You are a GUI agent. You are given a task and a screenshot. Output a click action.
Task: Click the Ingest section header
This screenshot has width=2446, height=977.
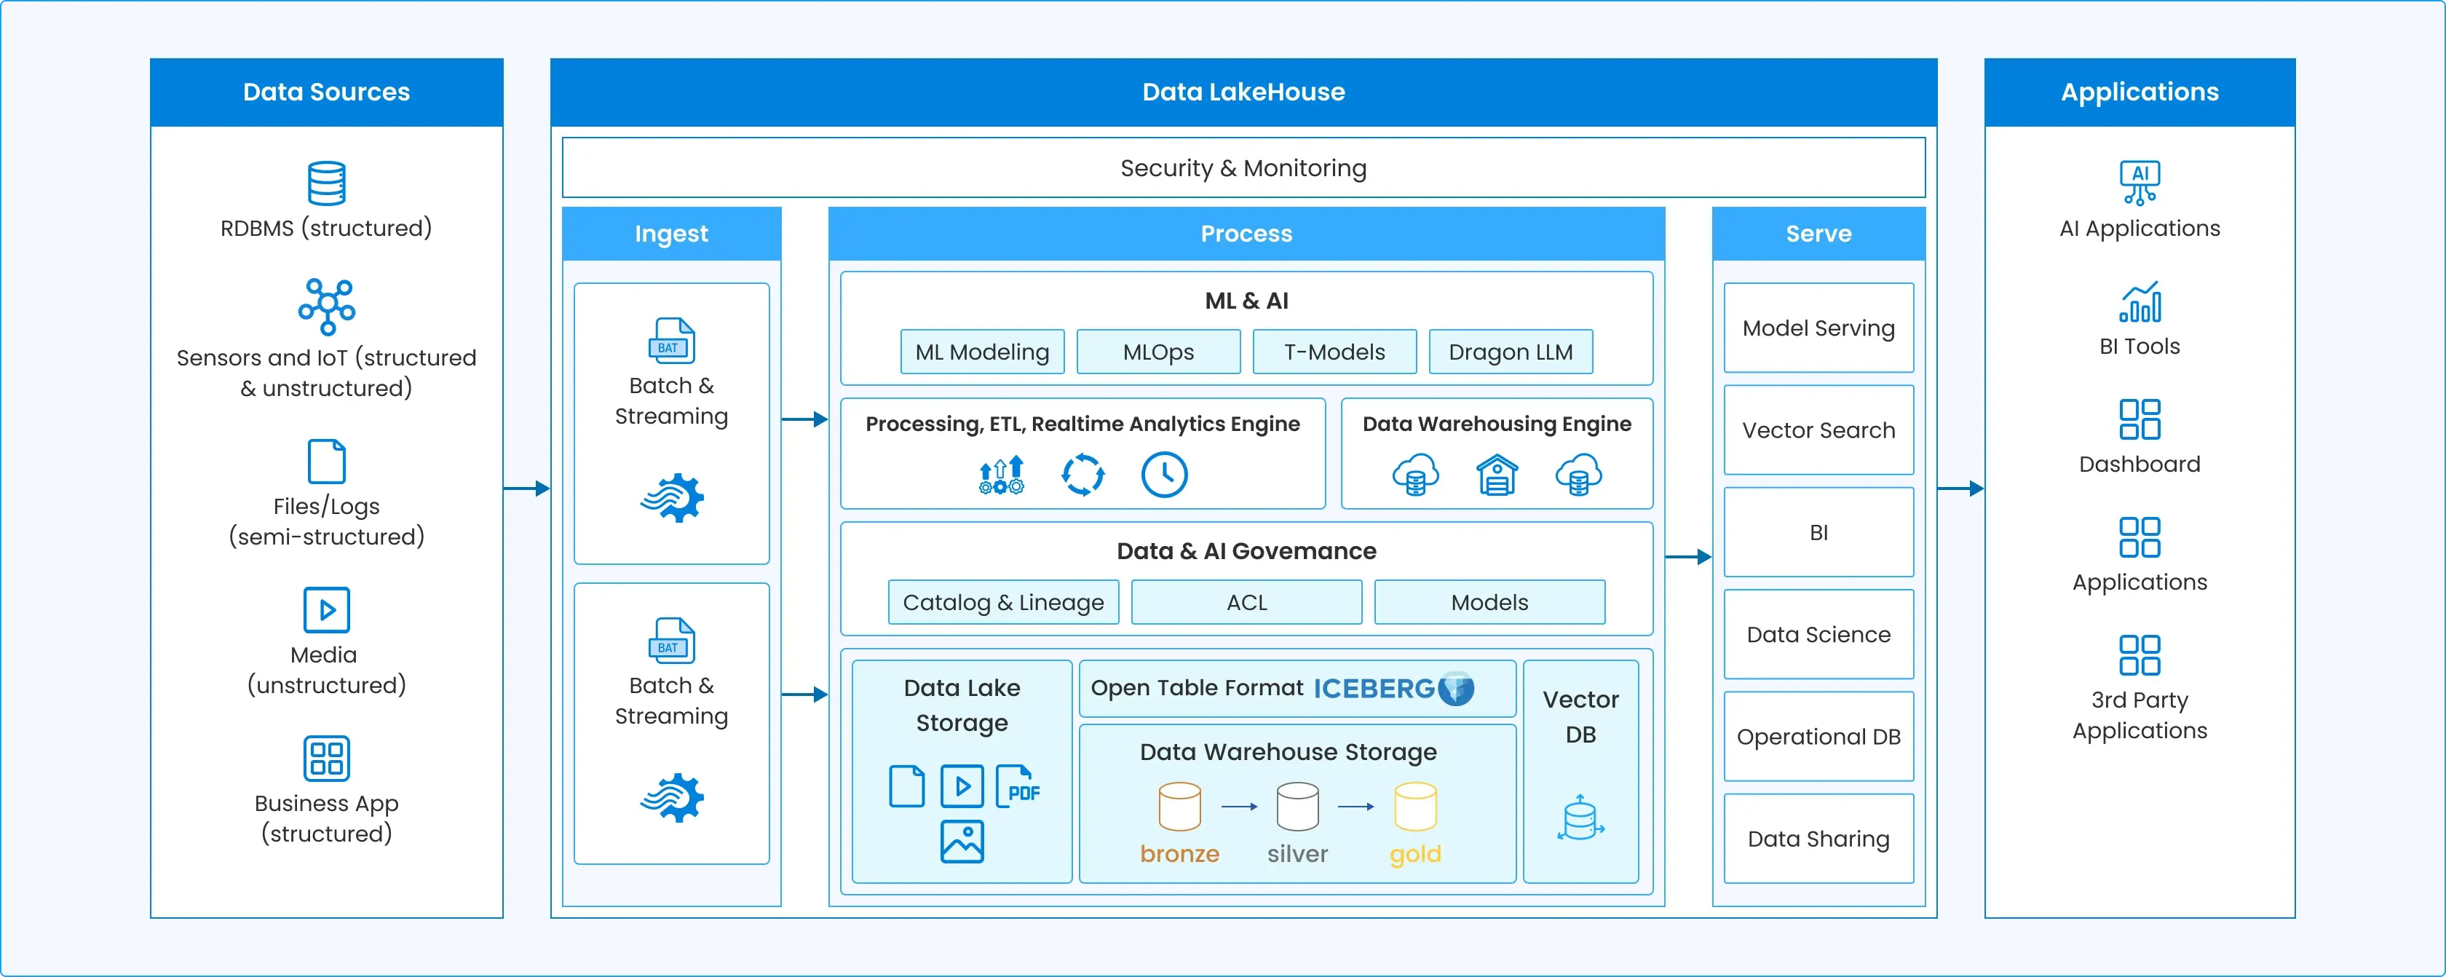coord(671,234)
